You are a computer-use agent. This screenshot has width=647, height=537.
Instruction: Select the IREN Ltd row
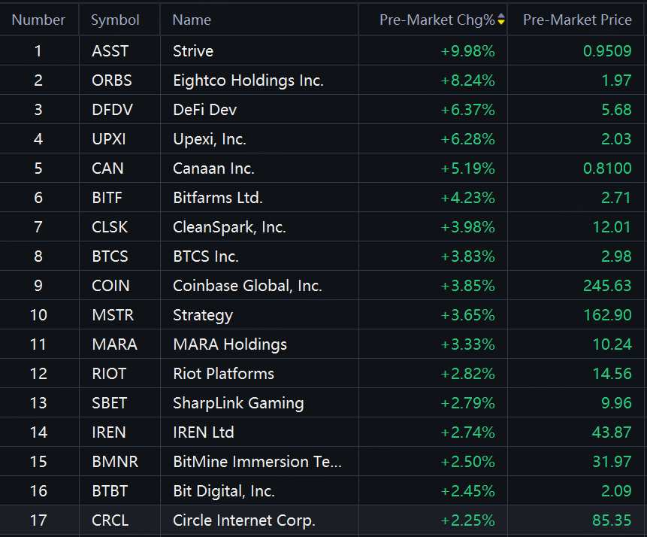[x=203, y=432]
